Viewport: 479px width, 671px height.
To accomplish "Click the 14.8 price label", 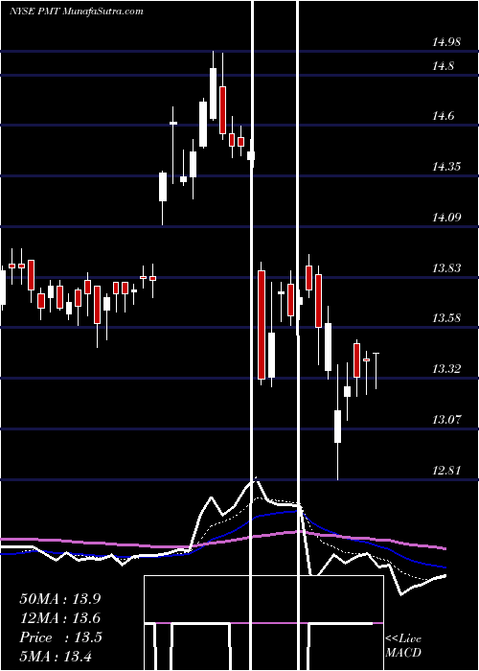I will pos(443,66).
